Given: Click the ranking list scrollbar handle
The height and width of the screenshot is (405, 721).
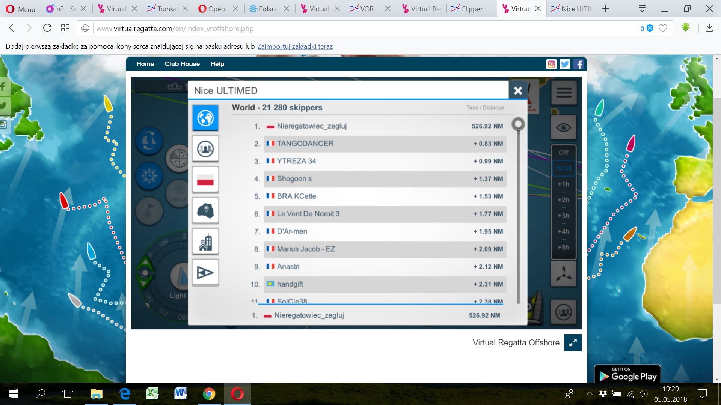Looking at the screenshot, I should point(518,124).
